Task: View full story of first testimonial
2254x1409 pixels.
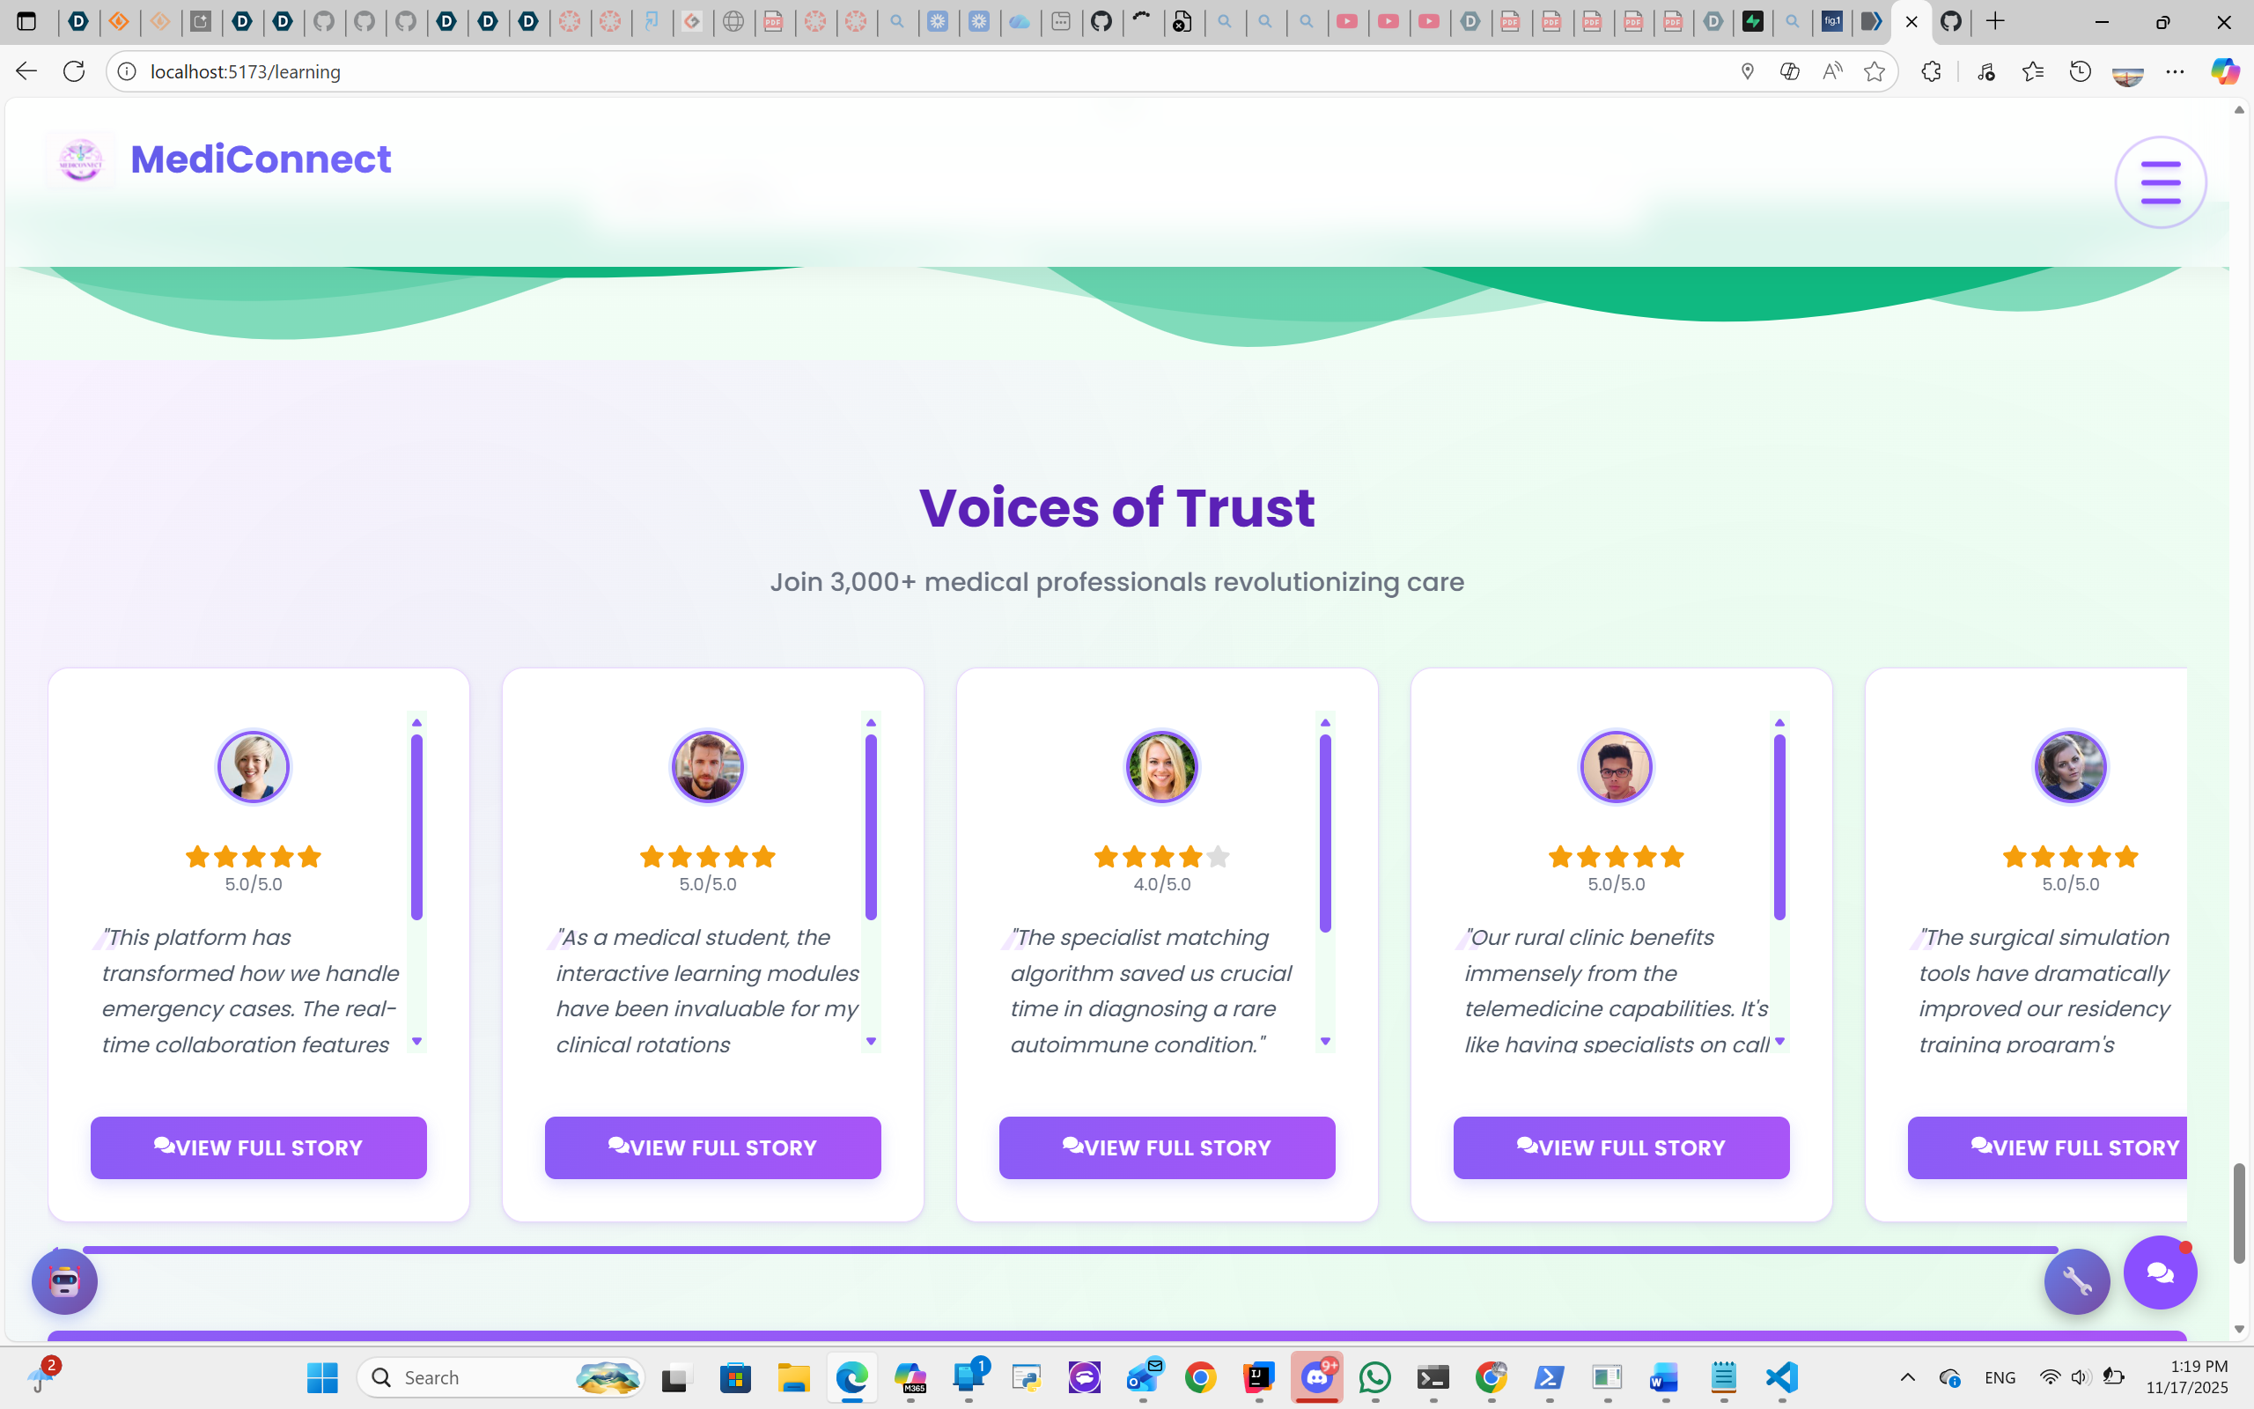Action: [258, 1147]
